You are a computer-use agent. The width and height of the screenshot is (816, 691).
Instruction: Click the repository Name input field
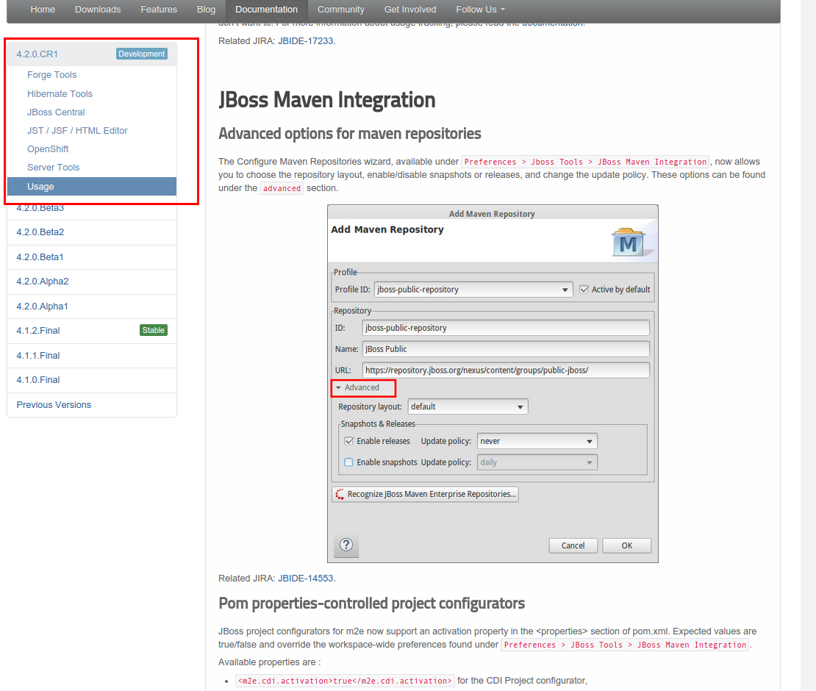click(x=506, y=348)
